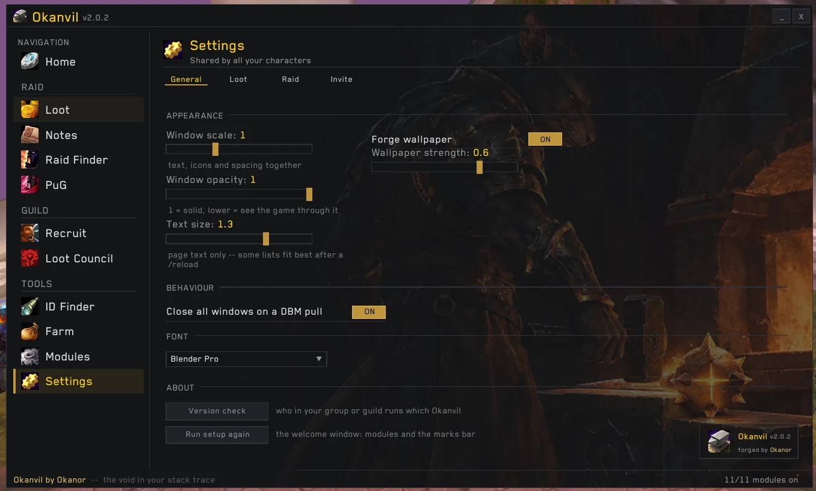Click the gold coins Loot icon
The width and height of the screenshot is (816, 491).
pos(29,110)
